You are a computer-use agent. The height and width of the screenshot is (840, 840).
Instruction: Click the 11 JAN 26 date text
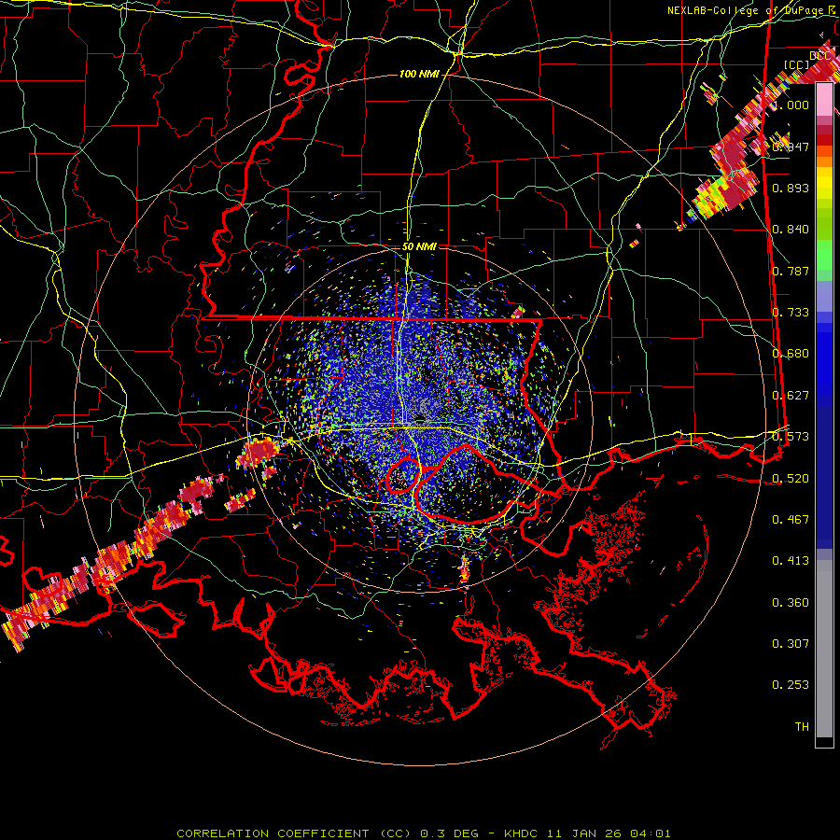pos(585,833)
